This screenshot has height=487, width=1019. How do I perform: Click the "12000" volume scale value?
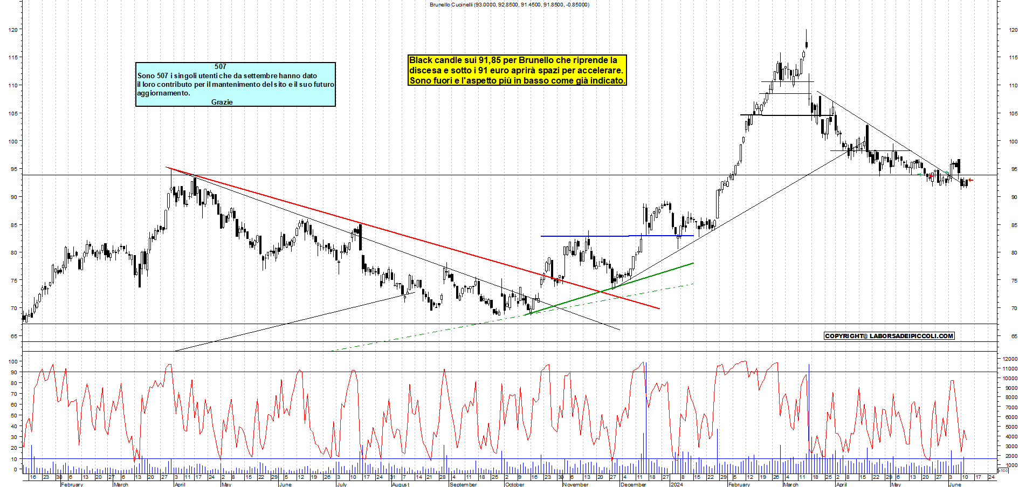pos(1010,359)
